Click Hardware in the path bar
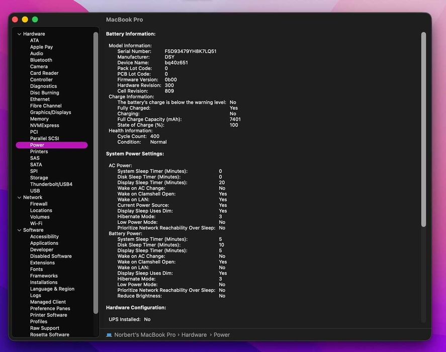This screenshot has width=446, height=352. [x=194, y=335]
